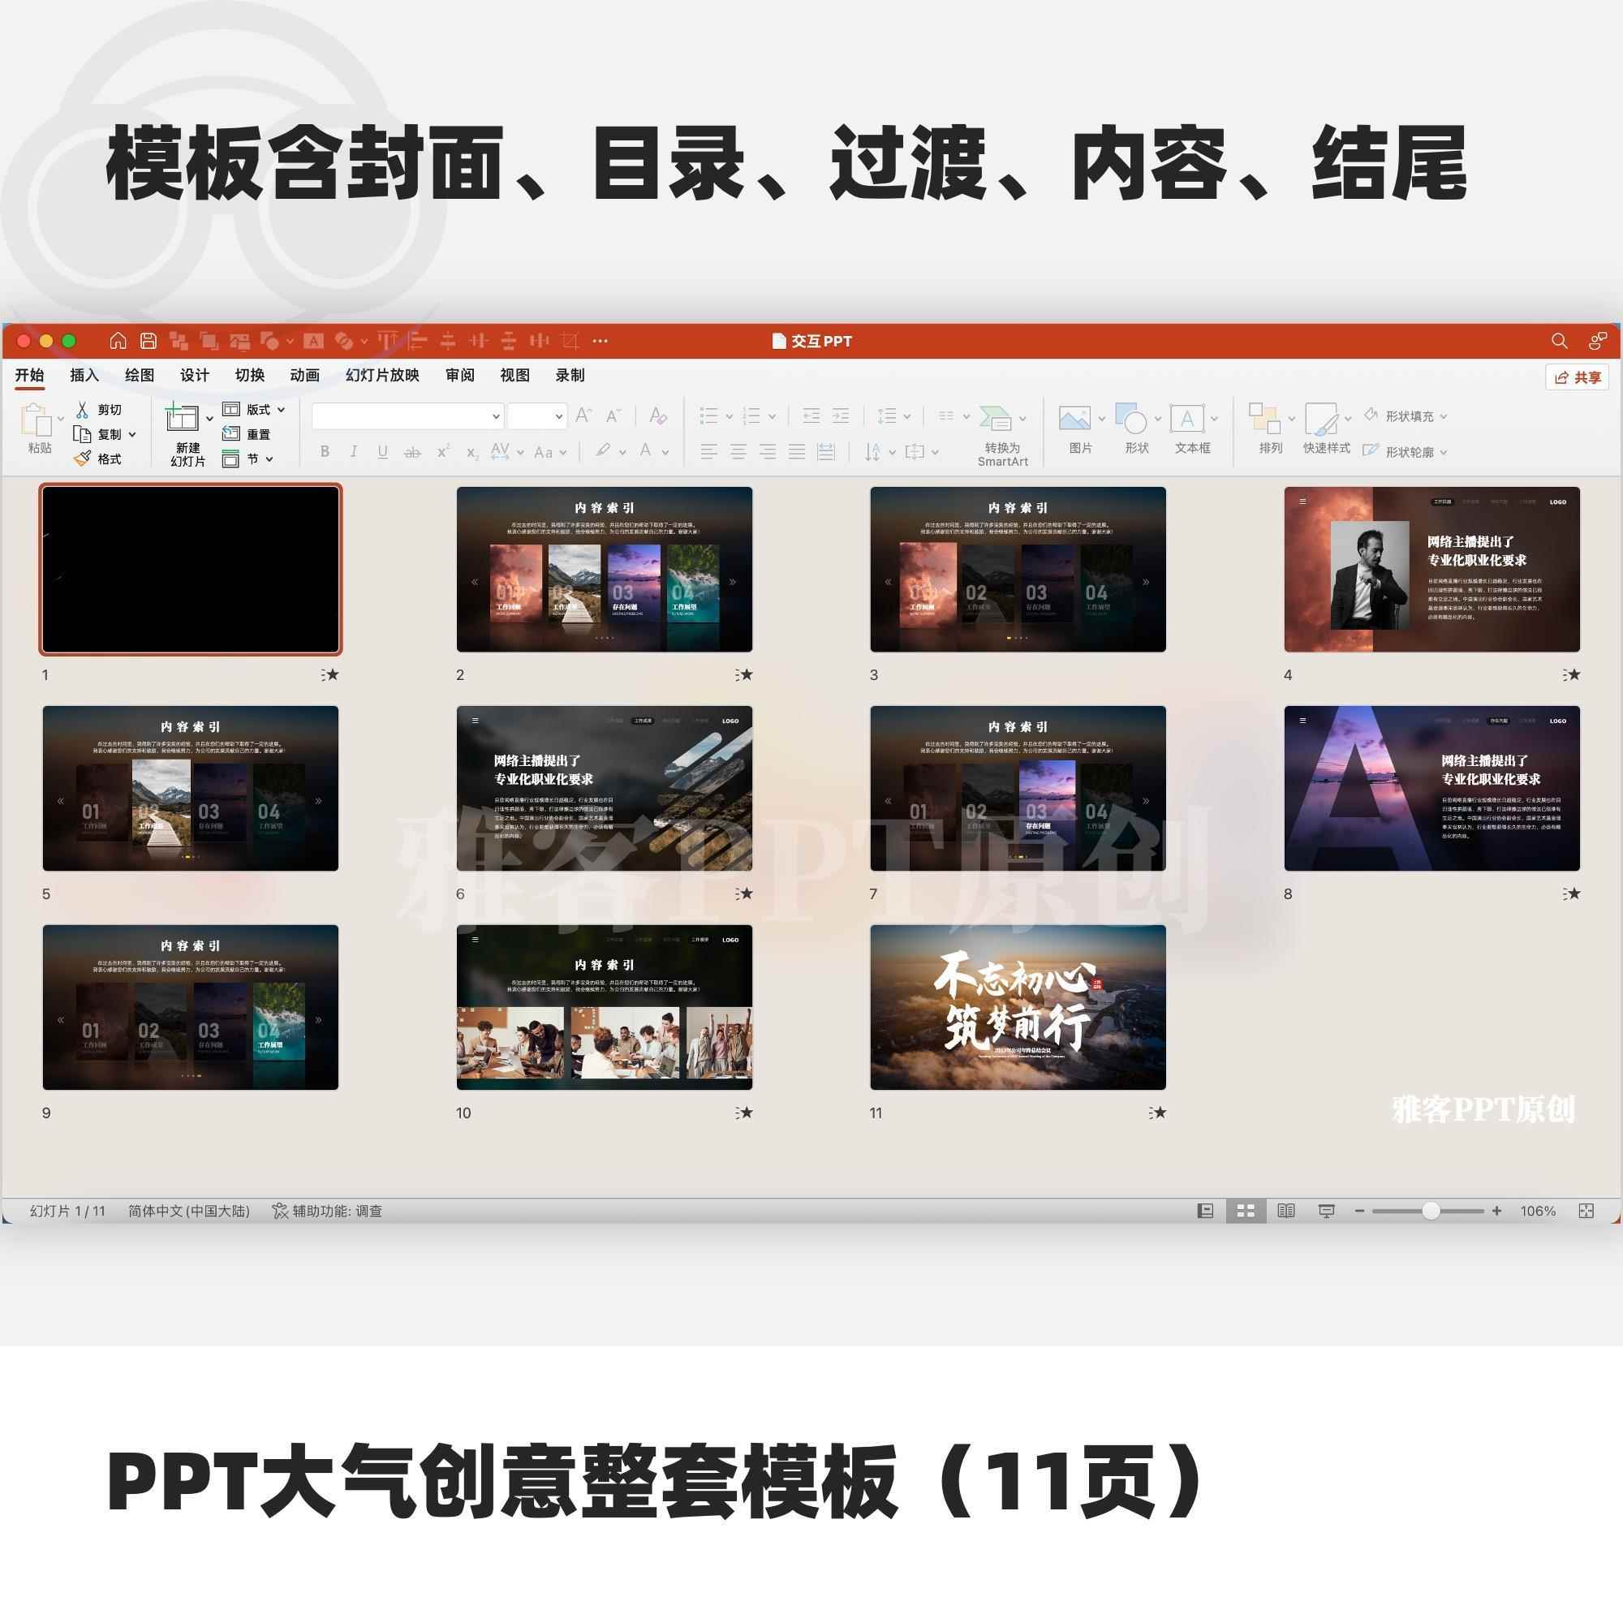Click the font color A icon
The height and width of the screenshot is (1623, 1623).
(x=645, y=451)
